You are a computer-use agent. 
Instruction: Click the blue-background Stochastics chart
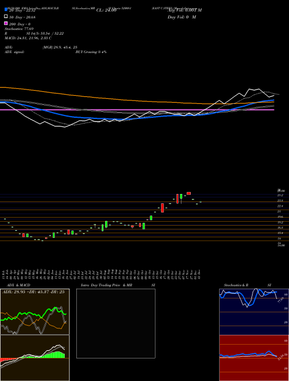[x=254, y=312]
